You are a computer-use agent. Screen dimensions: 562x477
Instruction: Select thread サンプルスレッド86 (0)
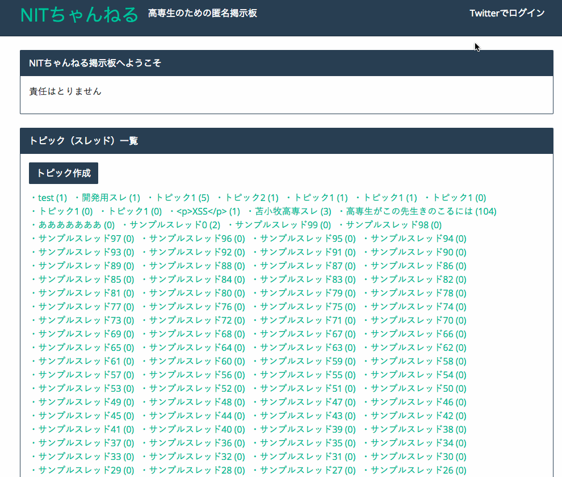[x=418, y=266]
